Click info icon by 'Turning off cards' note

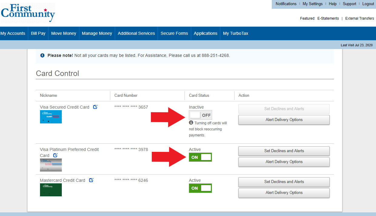click(191, 123)
